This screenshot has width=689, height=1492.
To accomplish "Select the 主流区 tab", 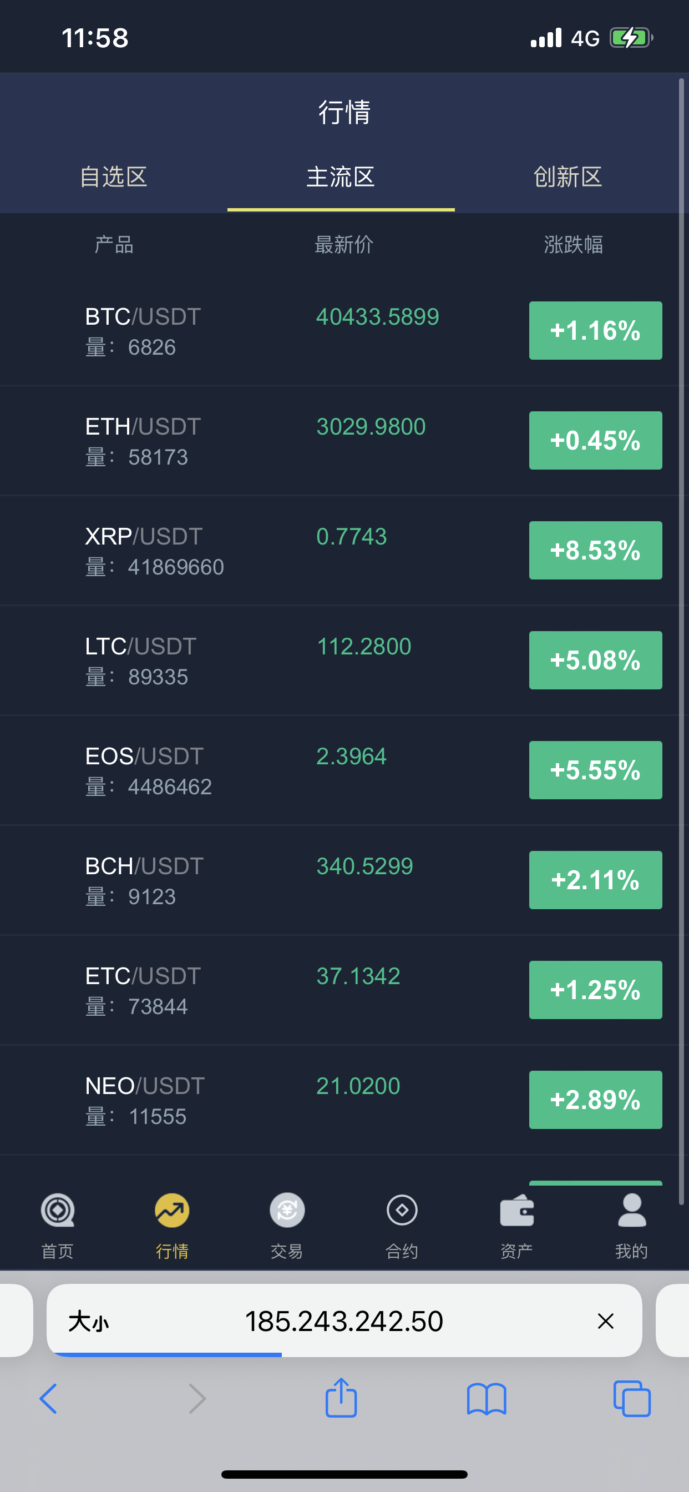I will pos(341,177).
